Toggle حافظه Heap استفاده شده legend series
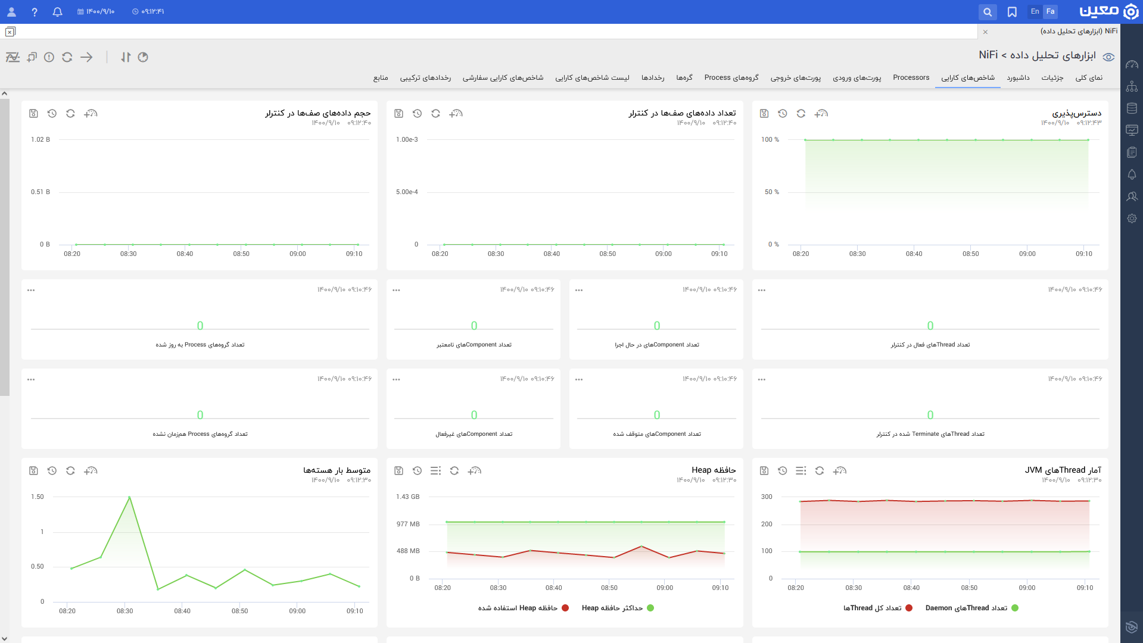The width and height of the screenshot is (1143, 643). tap(524, 608)
